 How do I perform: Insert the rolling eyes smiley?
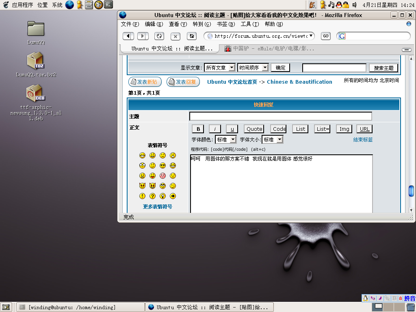[x=162, y=186]
